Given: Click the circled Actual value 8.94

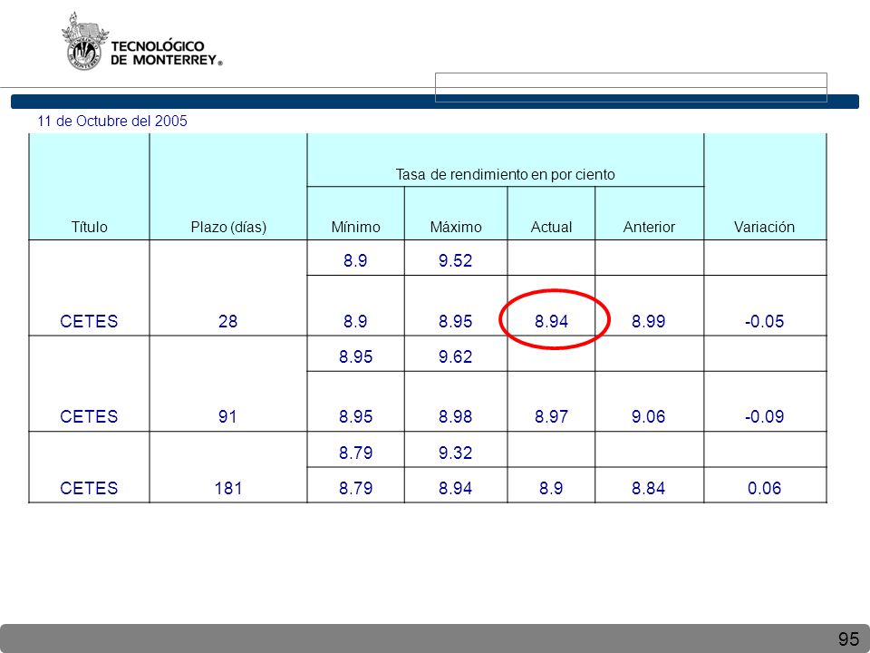Looking at the screenshot, I should point(551,321).
